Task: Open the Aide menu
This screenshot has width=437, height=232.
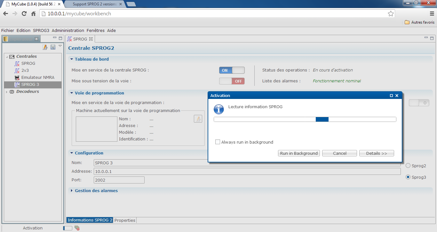Action: tap(111, 30)
